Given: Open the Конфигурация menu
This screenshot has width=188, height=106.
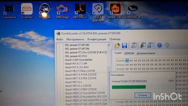Looking at the screenshot, I should 97,39.
